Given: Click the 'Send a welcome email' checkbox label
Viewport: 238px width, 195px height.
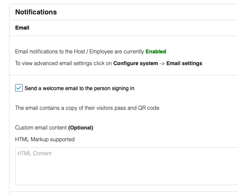Looking at the screenshot, I should tap(79, 88).
